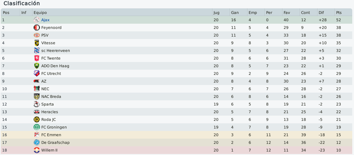Screen dimensions: 354x155
Task: Select the De Graafschap team name
Action: click(x=55, y=142)
